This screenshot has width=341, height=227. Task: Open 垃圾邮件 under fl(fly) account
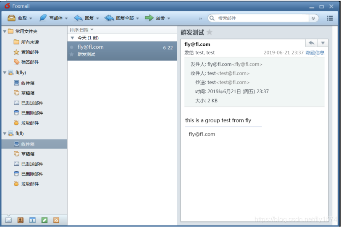(x=26, y=123)
